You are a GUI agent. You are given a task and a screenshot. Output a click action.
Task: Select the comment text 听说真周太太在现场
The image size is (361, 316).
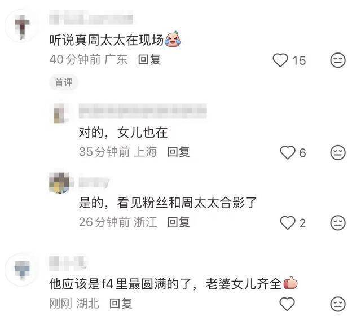click(x=107, y=40)
